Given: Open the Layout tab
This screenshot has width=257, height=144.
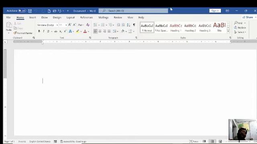Looking at the screenshot, I should click(71, 17).
